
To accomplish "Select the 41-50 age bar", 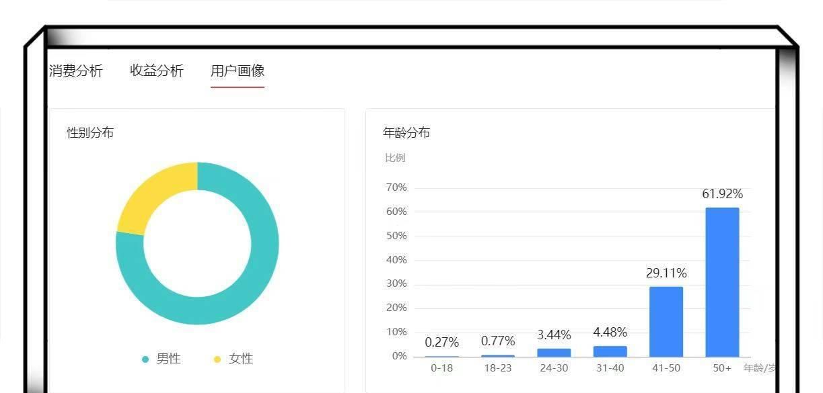I will (666, 321).
